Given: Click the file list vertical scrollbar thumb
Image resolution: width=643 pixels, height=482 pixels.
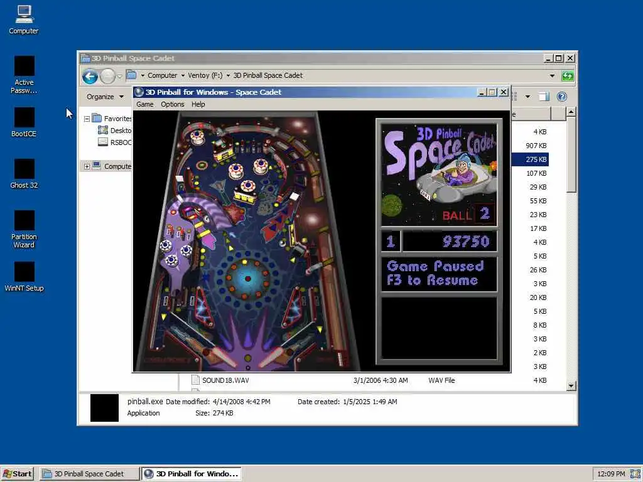Looking at the screenshot, I should pyautogui.click(x=571, y=154).
